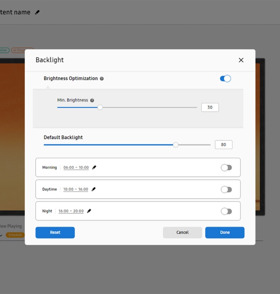Click the Night 16:00 ~ 20:00 time text
This screenshot has width=280, height=294.
click(x=71, y=211)
